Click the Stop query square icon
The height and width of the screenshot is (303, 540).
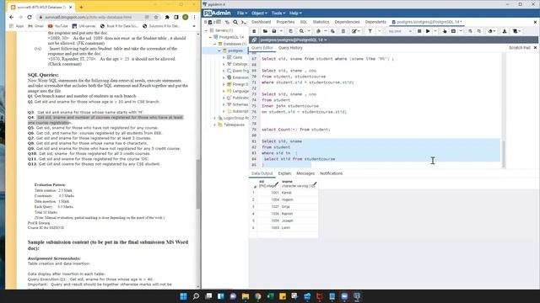[x=419, y=31]
